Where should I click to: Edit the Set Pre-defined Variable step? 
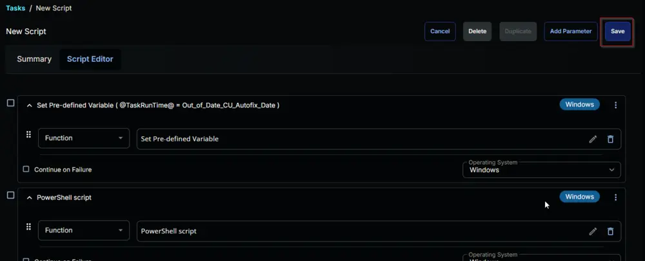click(x=593, y=139)
